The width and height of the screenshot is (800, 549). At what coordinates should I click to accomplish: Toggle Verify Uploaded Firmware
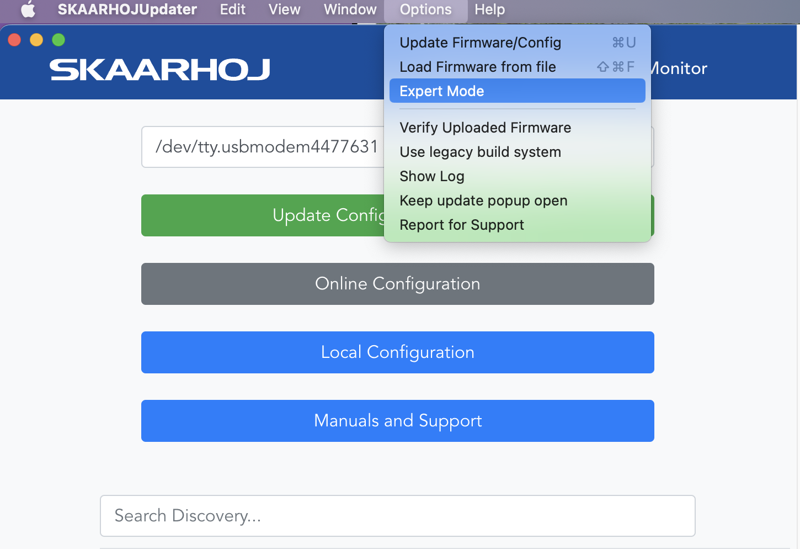click(518, 128)
